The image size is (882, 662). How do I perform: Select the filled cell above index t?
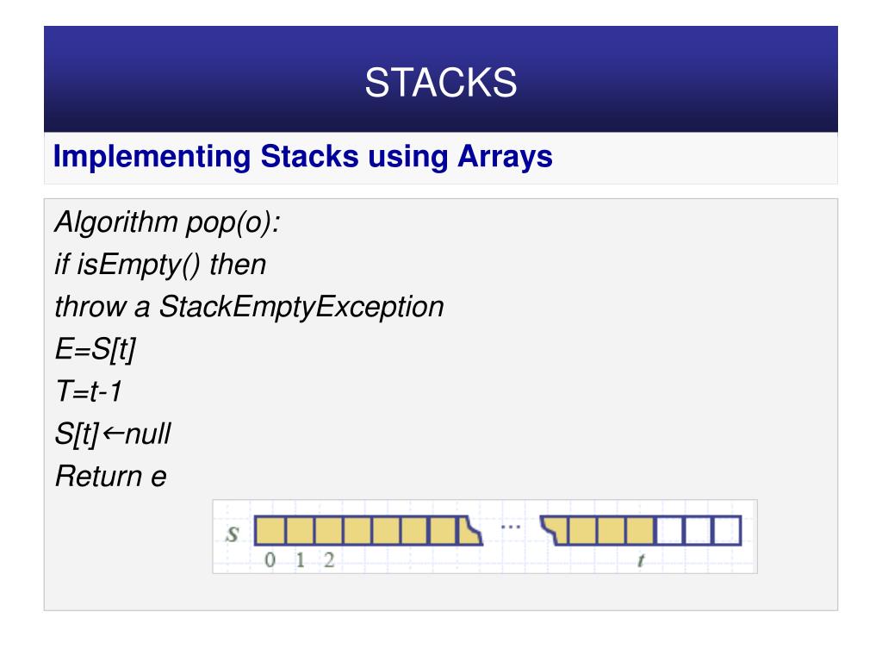(x=641, y=530)
